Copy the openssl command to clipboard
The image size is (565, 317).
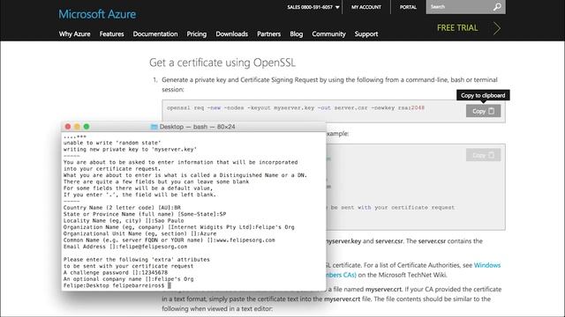tap(483, 111)
